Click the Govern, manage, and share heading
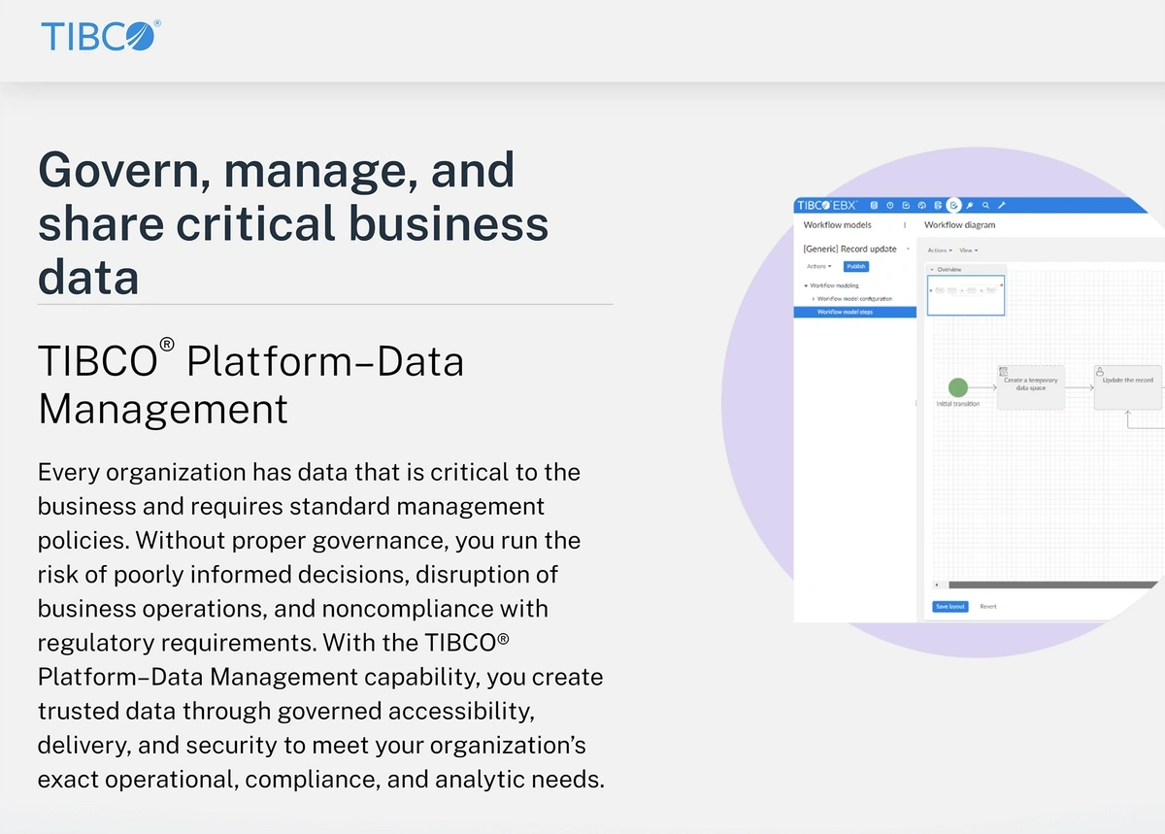Viewport: 1165px width, 834px height. (x=293, y=223)
